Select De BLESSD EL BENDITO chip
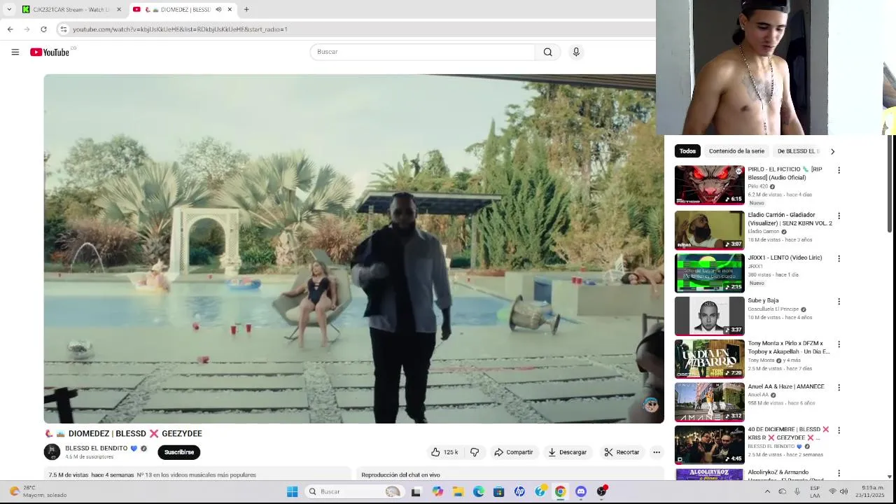896x504 pixels. [798, 151]
